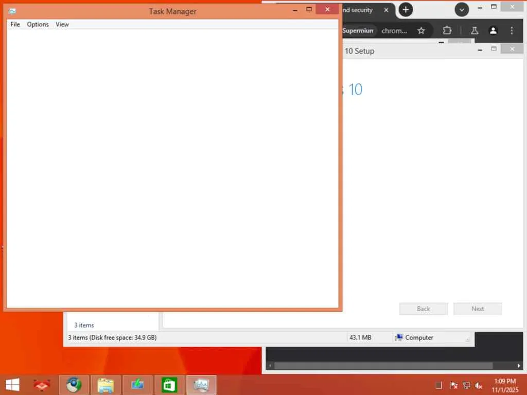
Task: Switch to File Explorer on taskbar
Action: (106, 385)
